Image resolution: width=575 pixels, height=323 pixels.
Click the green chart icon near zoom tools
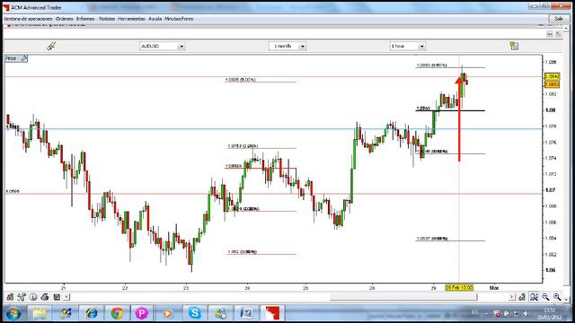click(522, 297)
